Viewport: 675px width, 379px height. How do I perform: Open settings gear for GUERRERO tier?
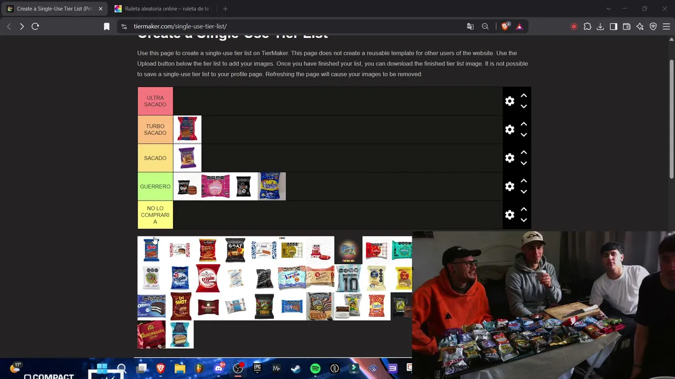coord(509,186)
